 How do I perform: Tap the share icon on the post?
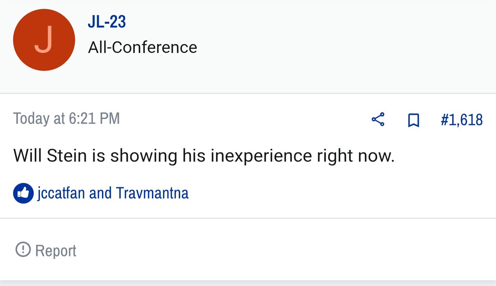coord(378,120)
